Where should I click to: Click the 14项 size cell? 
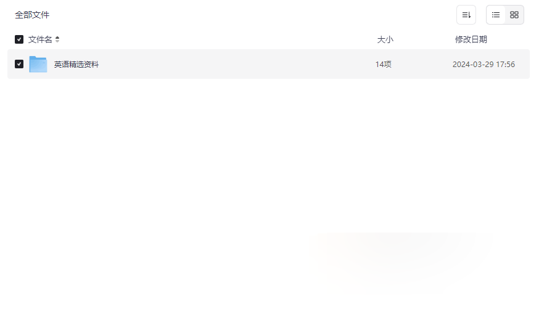(383, 65)
